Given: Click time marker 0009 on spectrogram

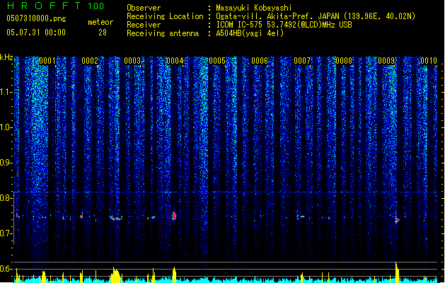Looking at the screenshot, I should point(386,61).
